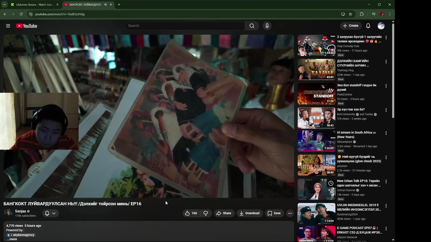
Task: Open the Clap Comedy Club video thumbnail
Action: point(317,45)
